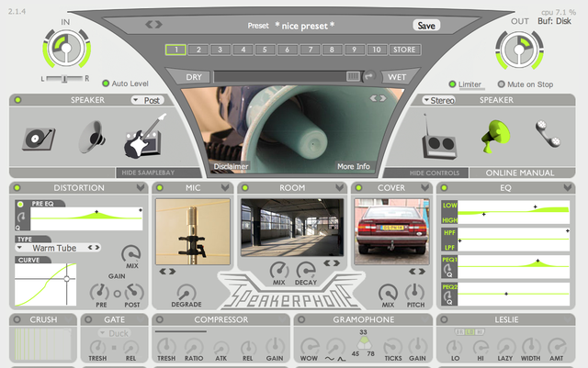Image resolution: width=588 pixels, height=368 pixels.
Task: Enable Mute on Stop
Action: pyautogui.click(x=501, y=84)
